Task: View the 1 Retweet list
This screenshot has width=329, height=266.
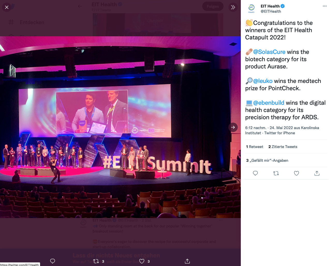Action: click(255, 147)
